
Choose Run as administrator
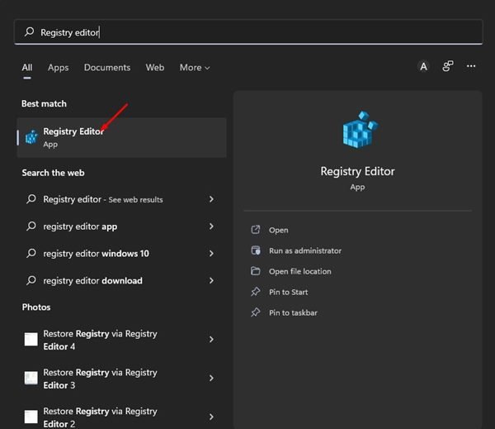(305, 251)
